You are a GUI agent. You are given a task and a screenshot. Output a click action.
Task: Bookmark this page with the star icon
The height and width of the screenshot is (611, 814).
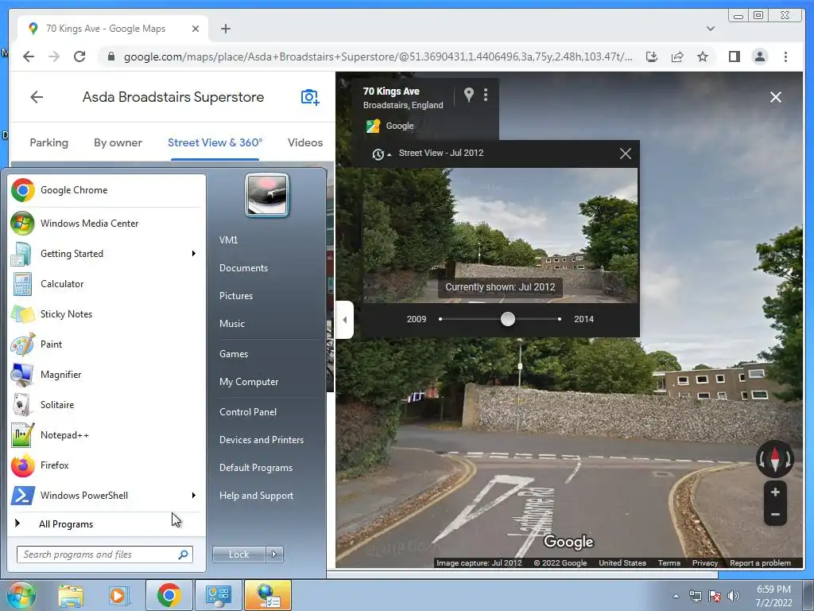703,56
